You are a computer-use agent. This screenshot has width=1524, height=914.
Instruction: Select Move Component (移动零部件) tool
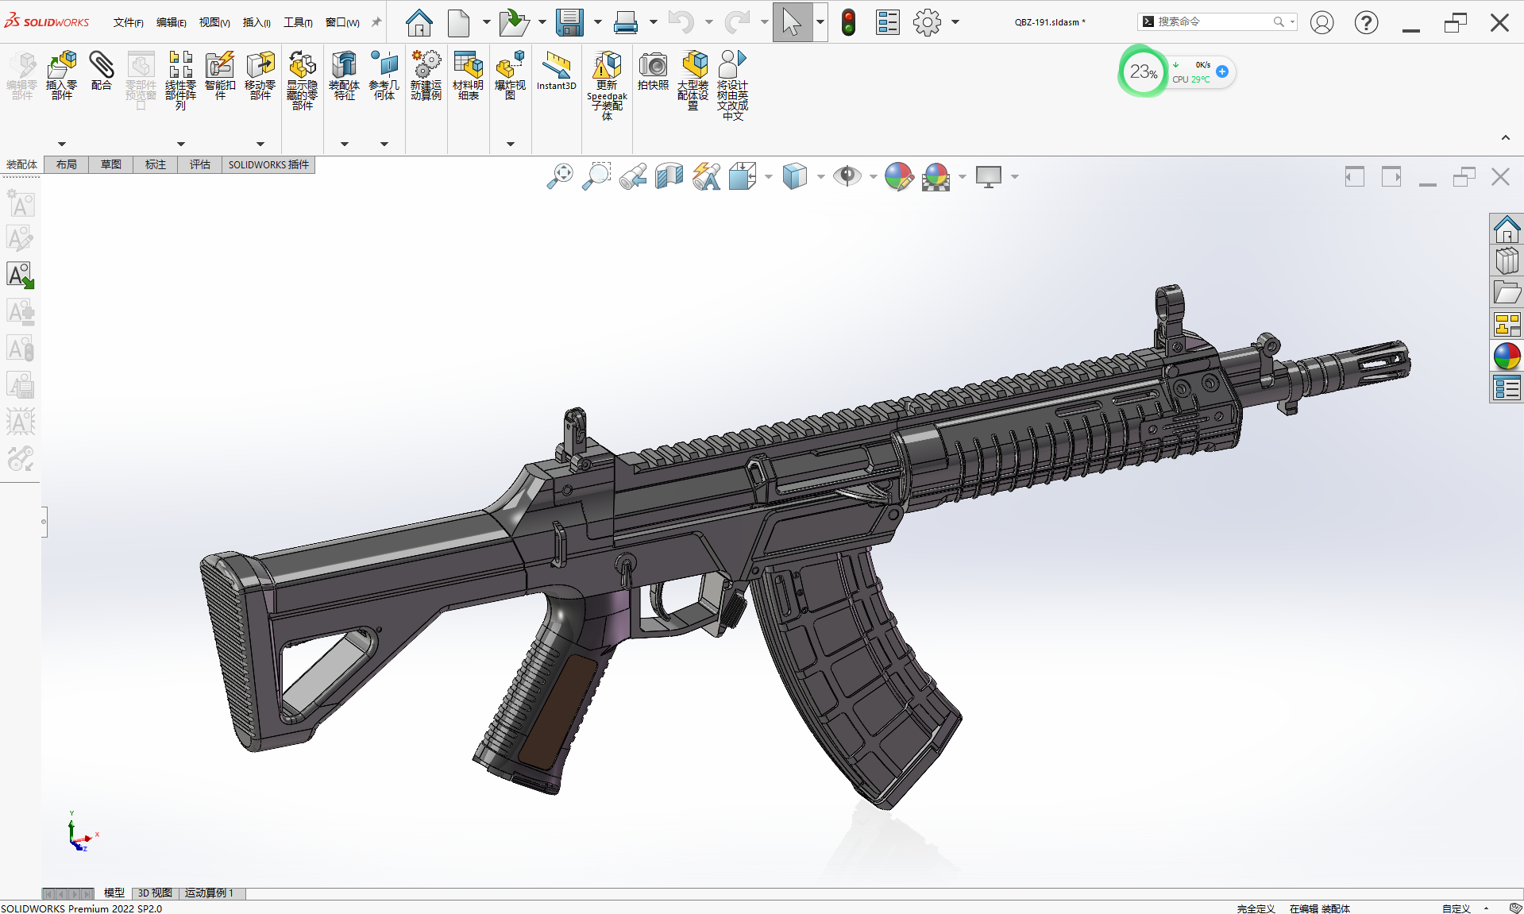pyautogui.click(x=260, y=65)
